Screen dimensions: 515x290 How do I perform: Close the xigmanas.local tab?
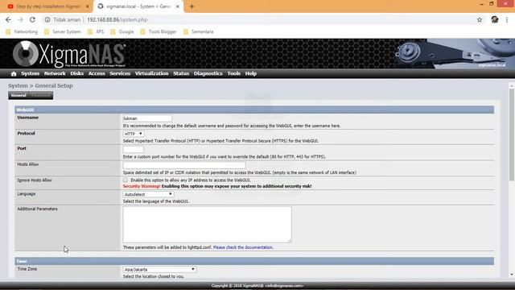tap(178, 6)
